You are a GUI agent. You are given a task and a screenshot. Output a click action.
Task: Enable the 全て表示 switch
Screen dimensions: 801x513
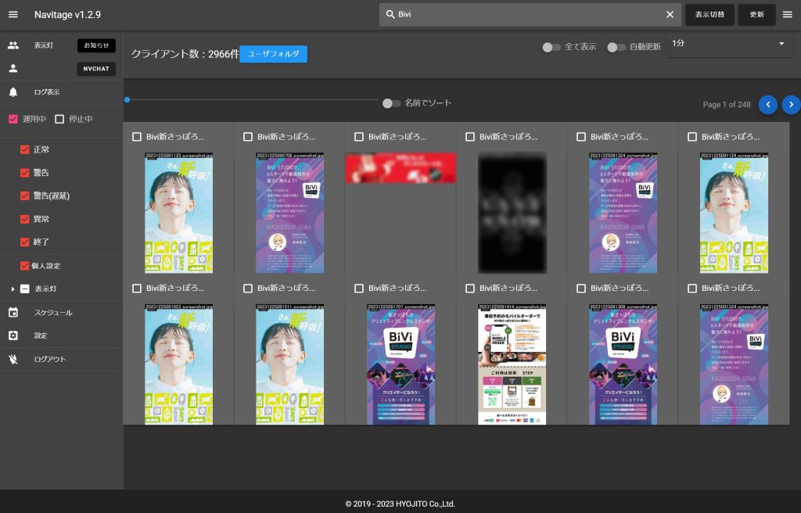551,47
